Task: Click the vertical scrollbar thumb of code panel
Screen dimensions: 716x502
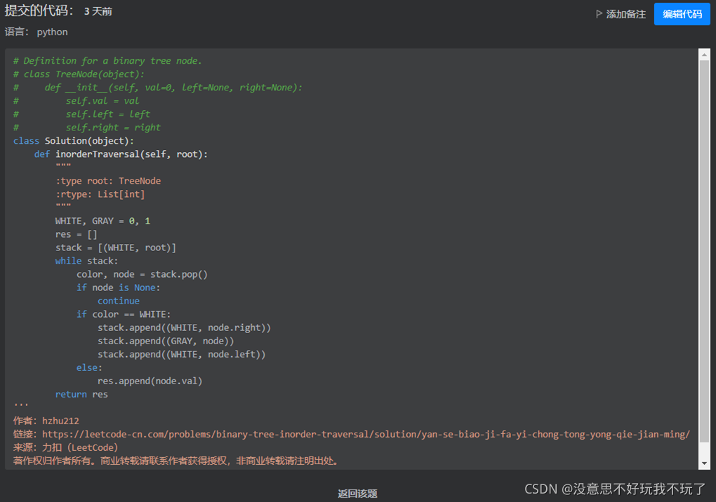Action: 704,251
